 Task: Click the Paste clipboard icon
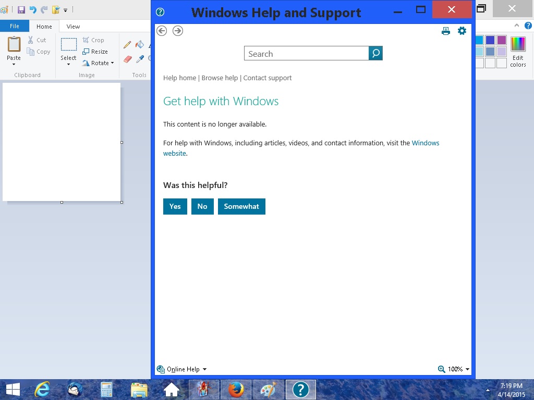click(14, 45)
